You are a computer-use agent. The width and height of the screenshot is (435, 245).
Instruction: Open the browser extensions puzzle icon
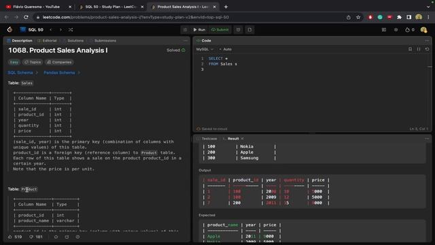pos(399,17)
